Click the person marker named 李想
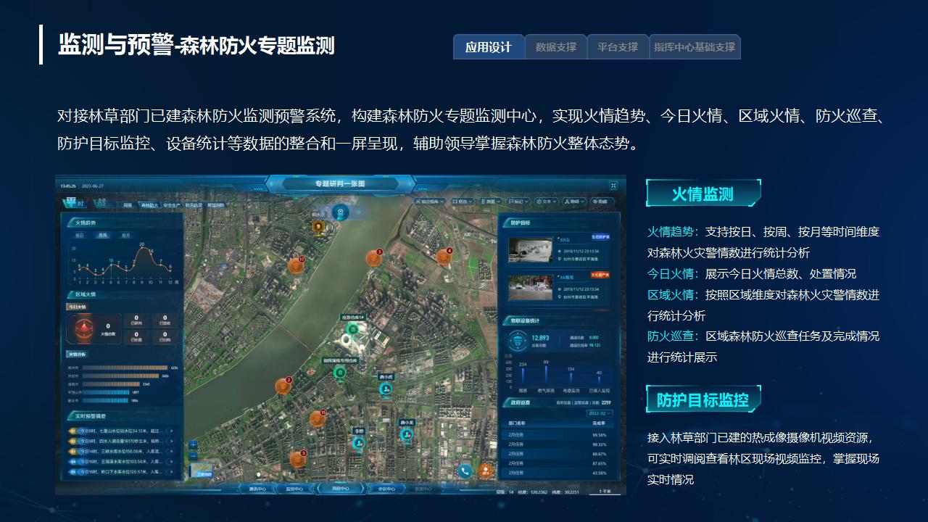Image resolution: width=928 pixels, height=522 pixels. coord(358,442)
